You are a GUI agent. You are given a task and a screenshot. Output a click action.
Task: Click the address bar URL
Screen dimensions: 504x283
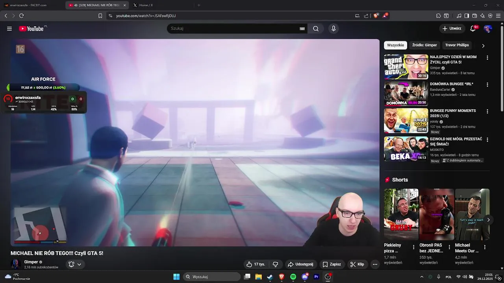tap(146, 16)
